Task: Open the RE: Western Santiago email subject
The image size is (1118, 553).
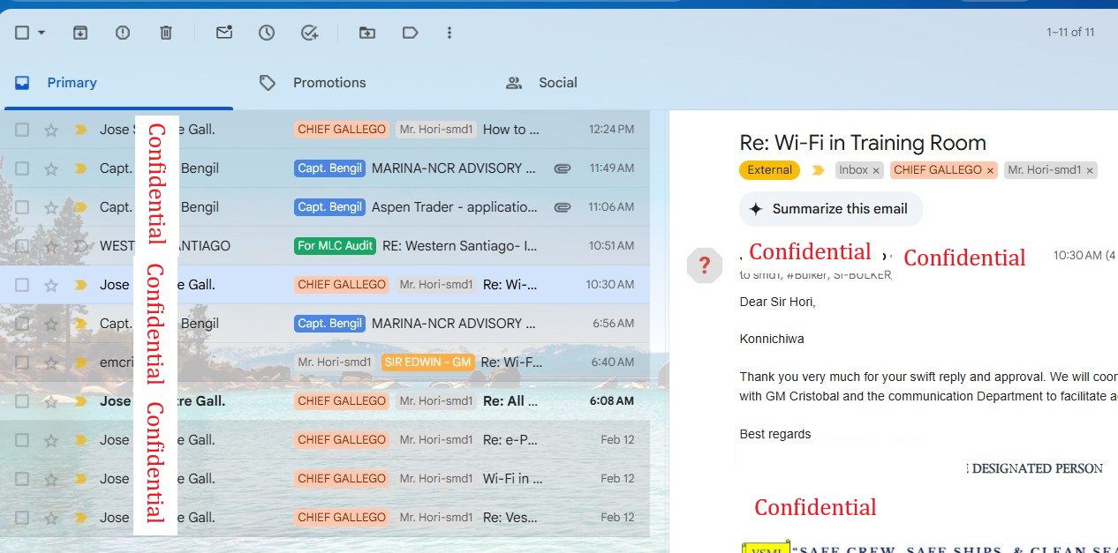Action: coord(460,246)
